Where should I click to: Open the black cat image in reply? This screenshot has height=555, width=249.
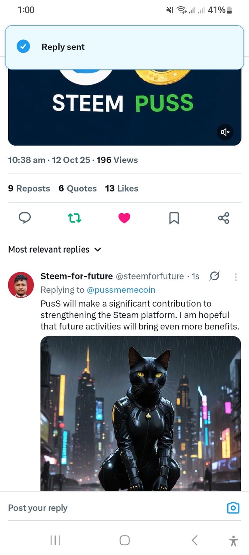coord(140,413)
